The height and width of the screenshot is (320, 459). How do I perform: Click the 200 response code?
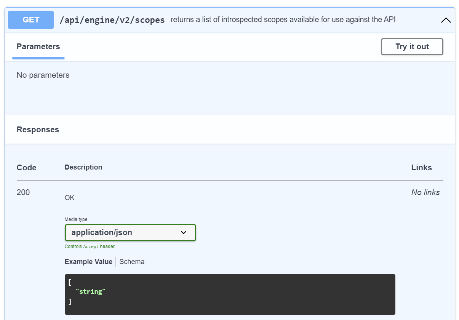23,192
